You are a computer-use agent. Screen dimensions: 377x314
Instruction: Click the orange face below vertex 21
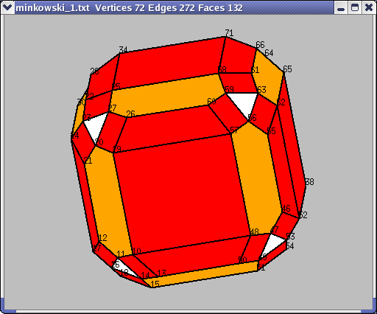pos(108,199)
